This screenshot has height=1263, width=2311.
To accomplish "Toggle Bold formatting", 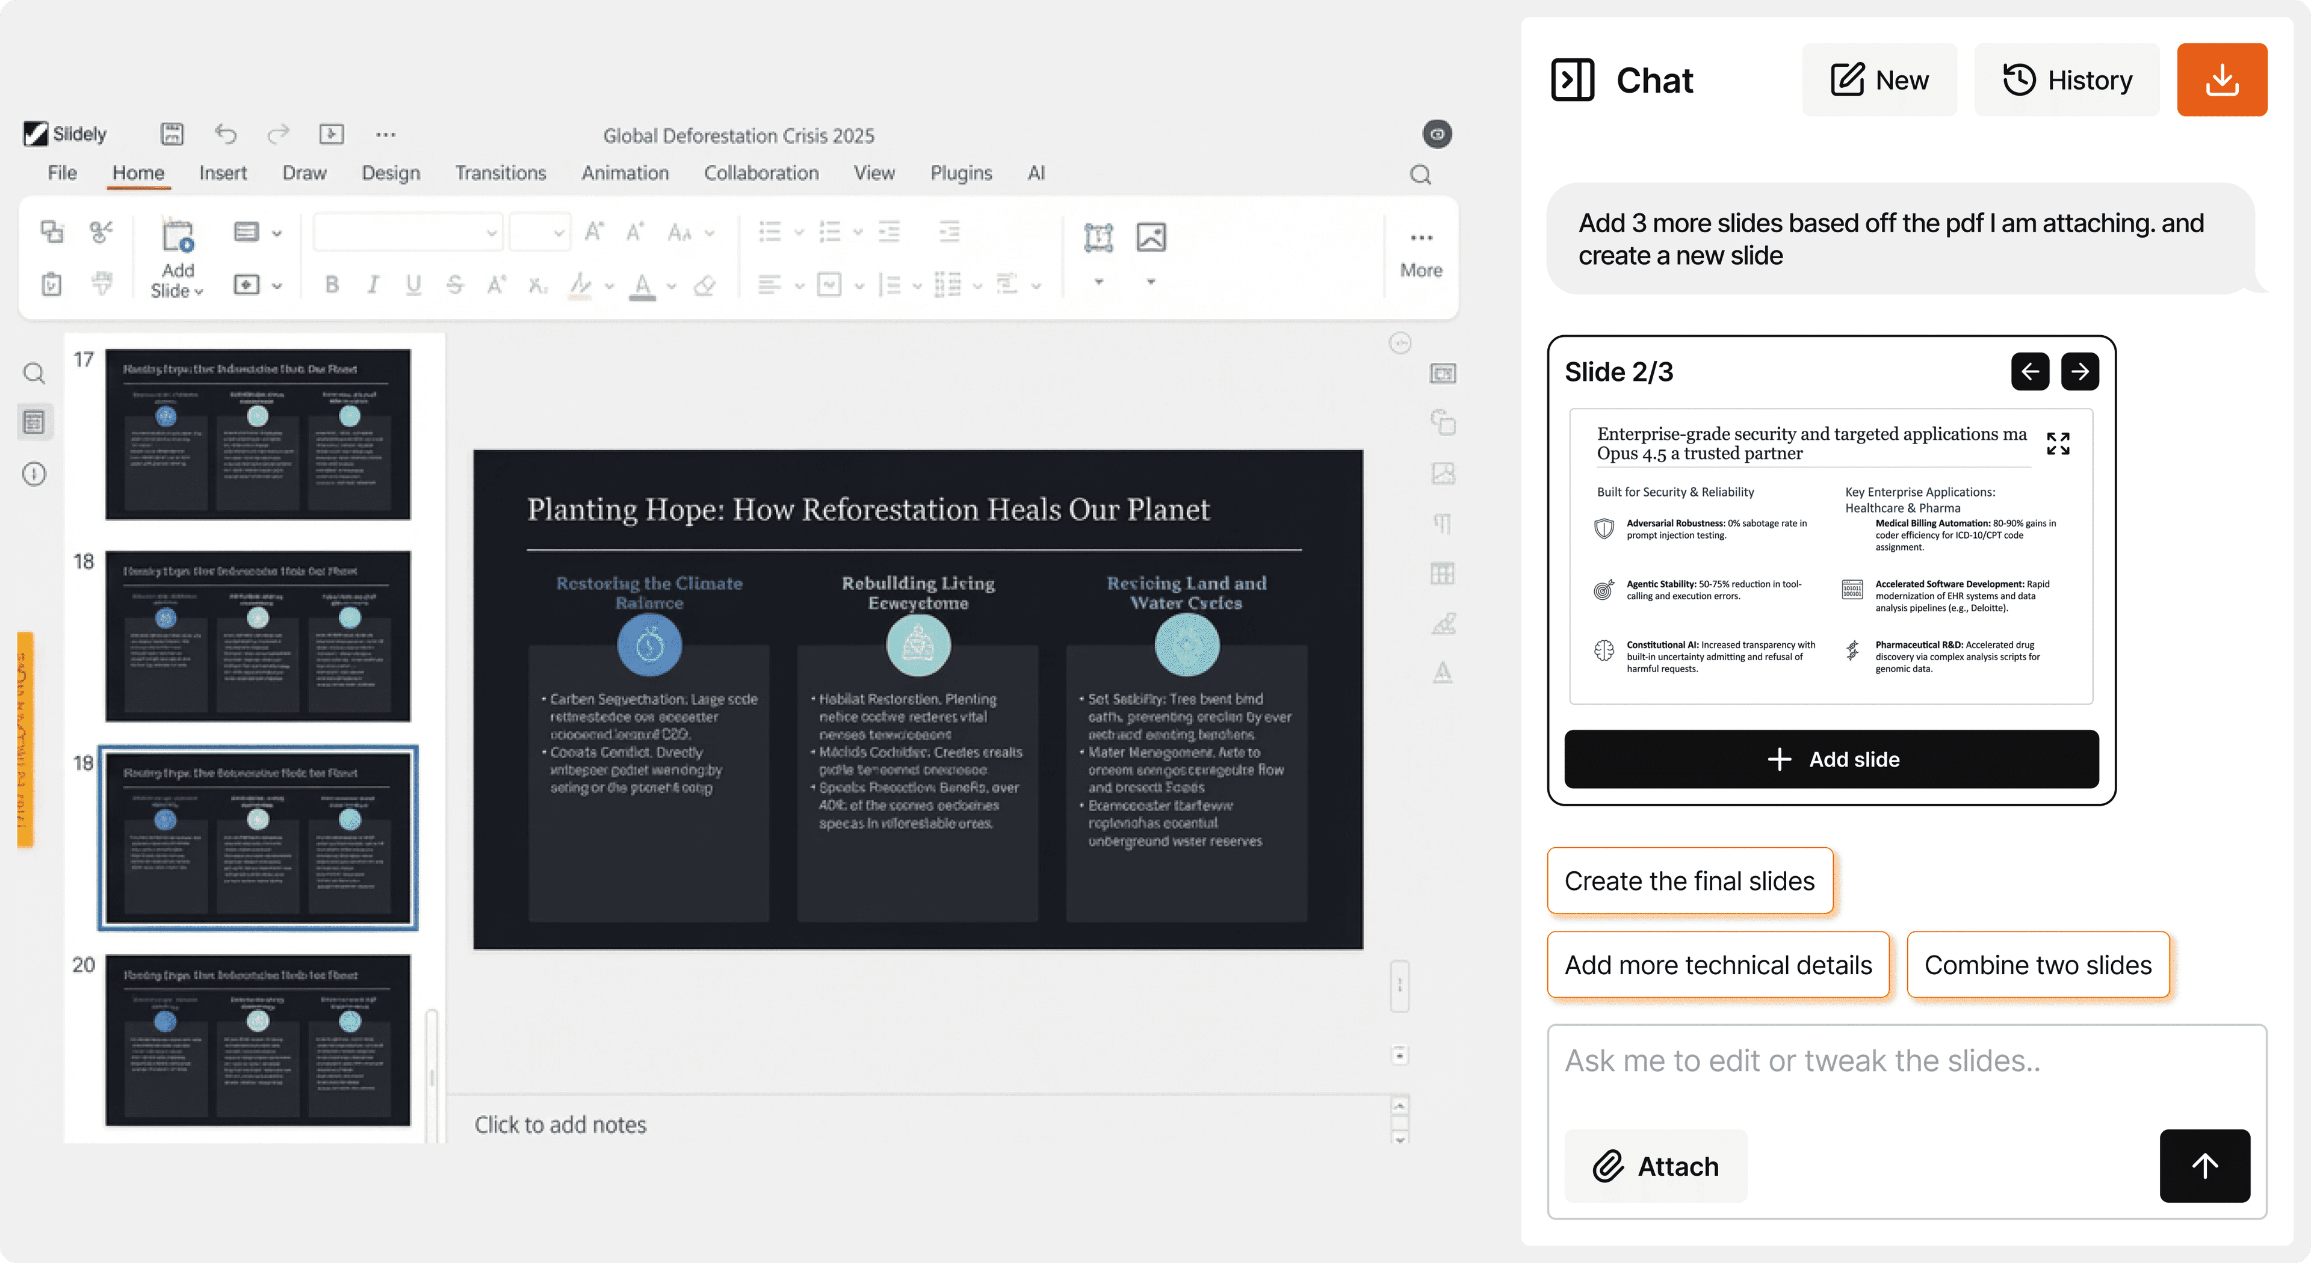I will pyautogui.click(x=331, y=285).
